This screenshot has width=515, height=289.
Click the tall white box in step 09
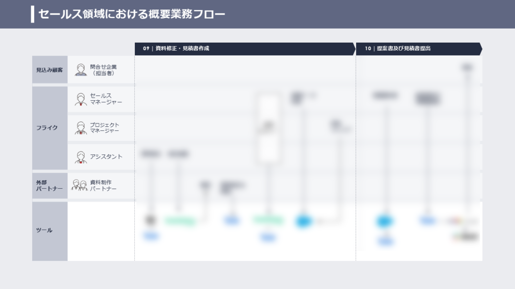[268, 127]
